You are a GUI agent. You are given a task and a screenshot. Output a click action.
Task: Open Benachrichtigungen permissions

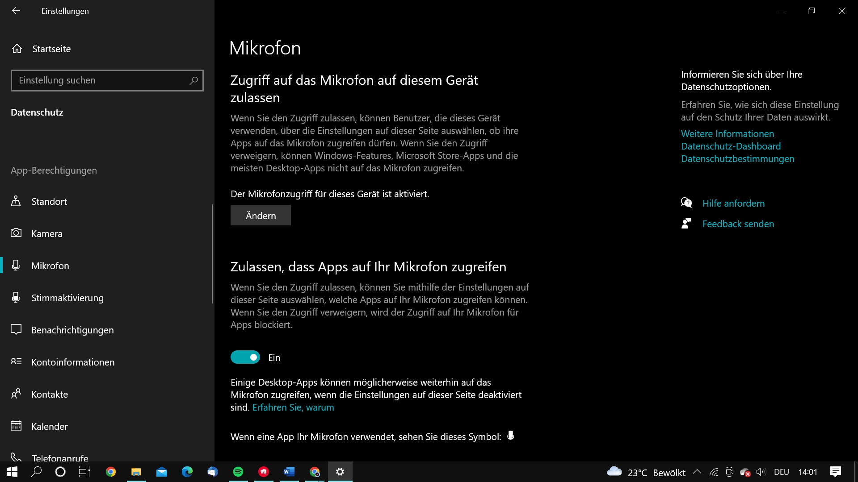point(72,330)
